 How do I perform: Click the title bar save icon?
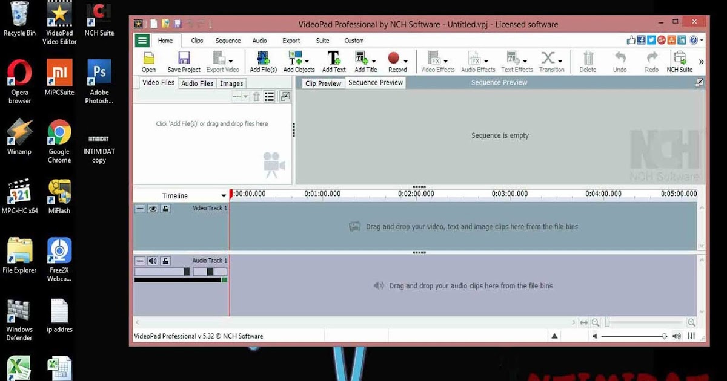tap(178, 24)
